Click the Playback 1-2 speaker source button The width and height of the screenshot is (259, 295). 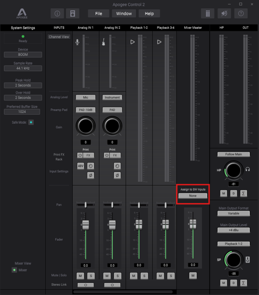point(234,244)
